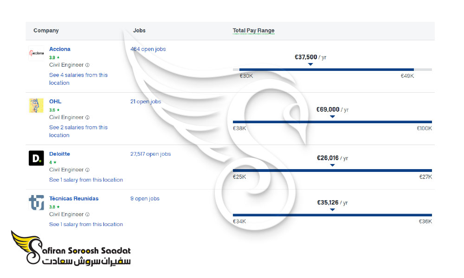Viewport: 464px width, 278px height.
Task: See 4 salaries from Acciona location
Action: (78, 79)
